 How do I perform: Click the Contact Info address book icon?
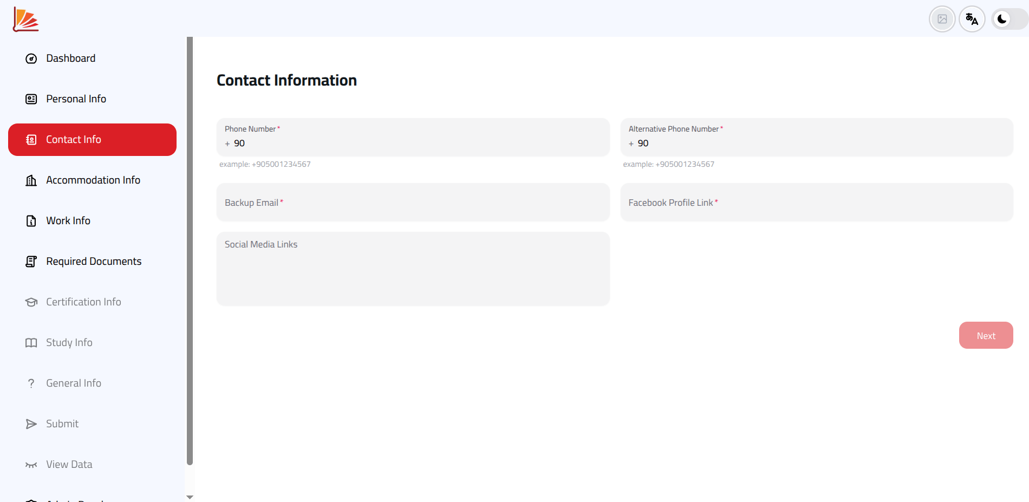[31, 140]
